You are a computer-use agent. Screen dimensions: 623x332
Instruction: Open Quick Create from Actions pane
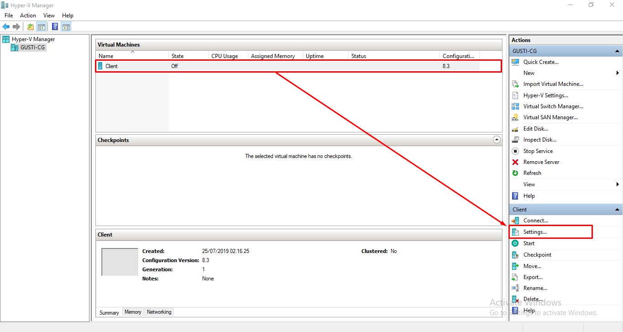tap(541, 62)
